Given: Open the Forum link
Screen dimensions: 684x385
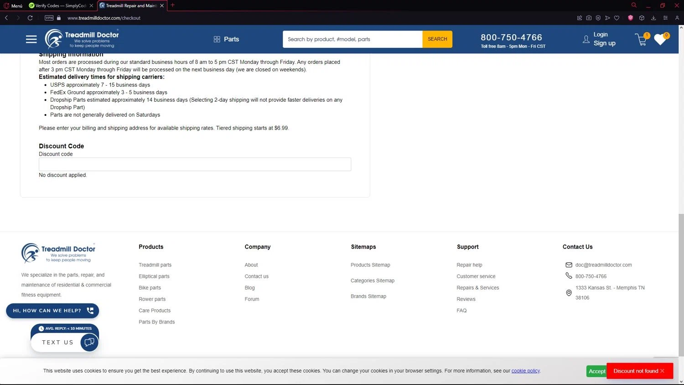Looking at the screenshot, I should pyautogui.click(x=252, y=299).
